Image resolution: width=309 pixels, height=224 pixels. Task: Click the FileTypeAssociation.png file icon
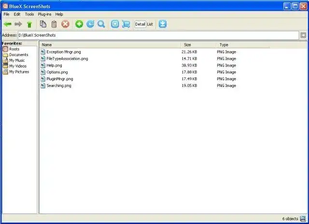pos(43,59)
